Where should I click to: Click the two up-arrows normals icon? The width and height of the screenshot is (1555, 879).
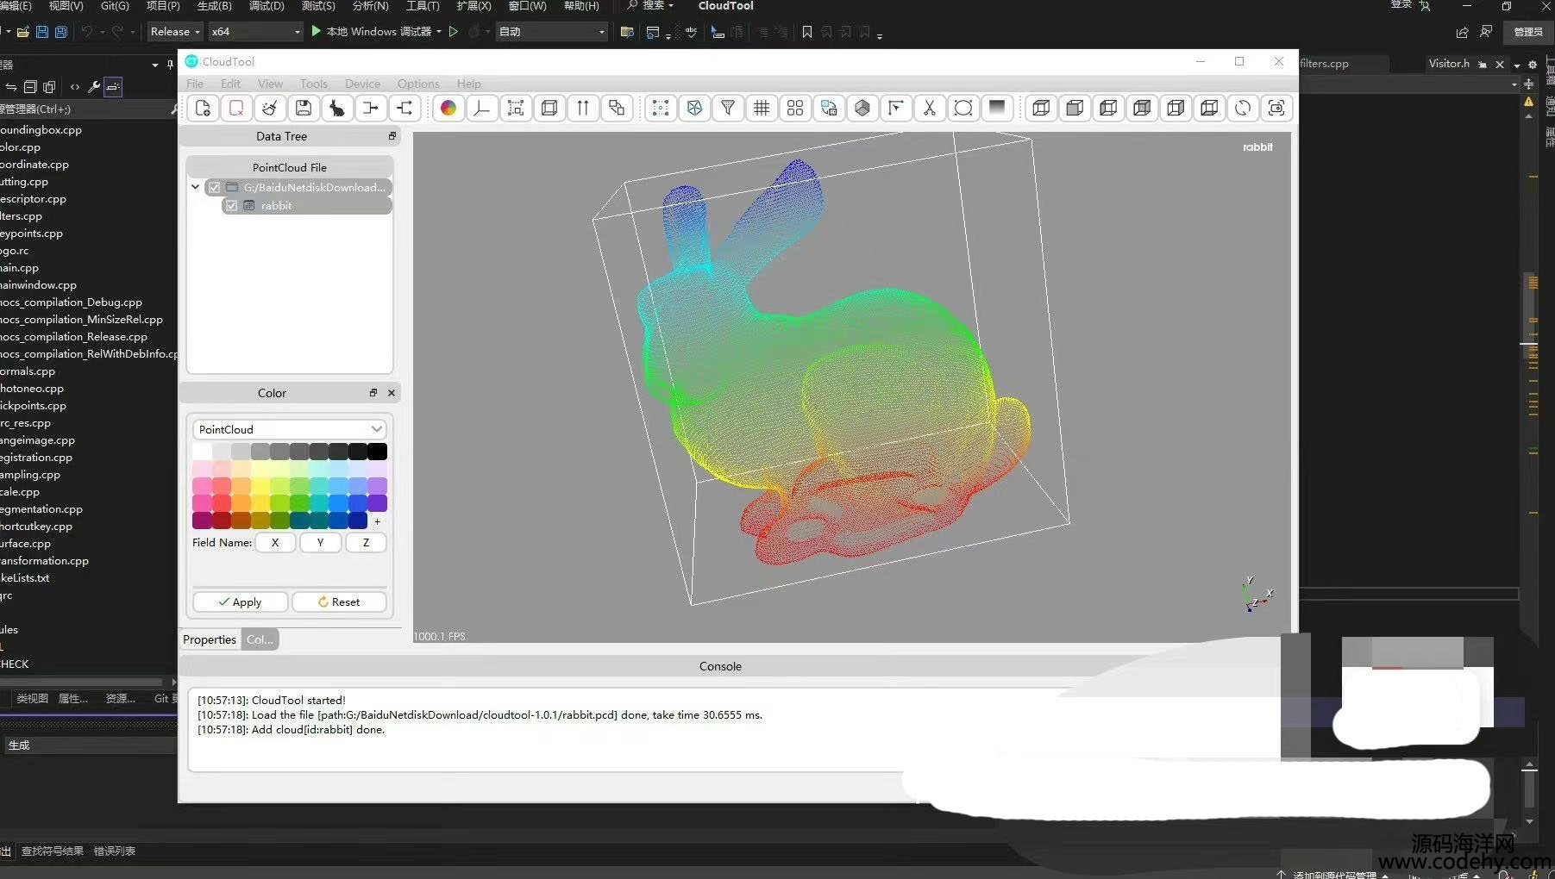[x=583, y=108]
